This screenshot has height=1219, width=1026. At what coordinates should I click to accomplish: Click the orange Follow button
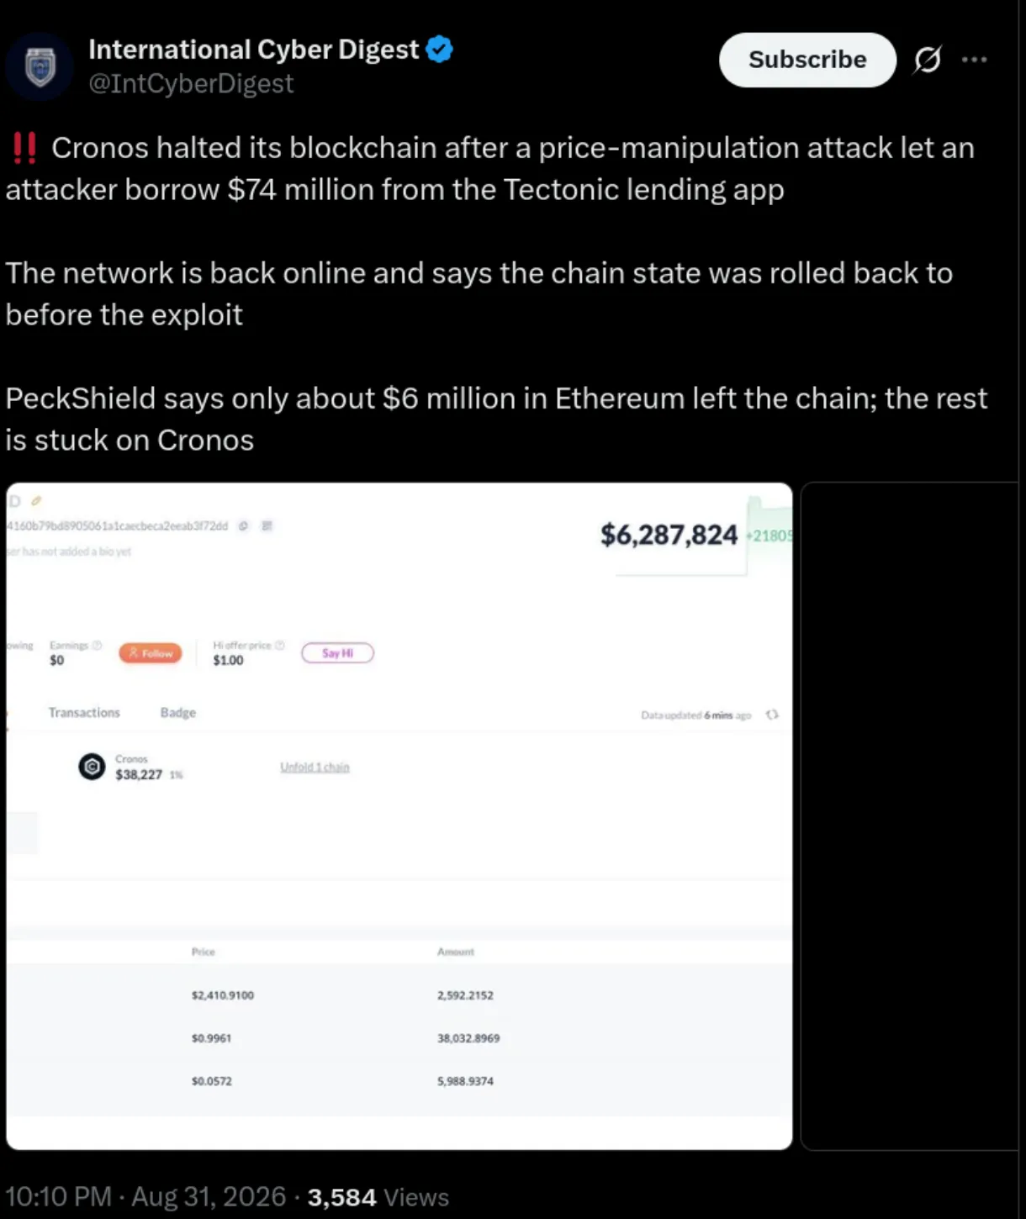(x=151, y=653)
